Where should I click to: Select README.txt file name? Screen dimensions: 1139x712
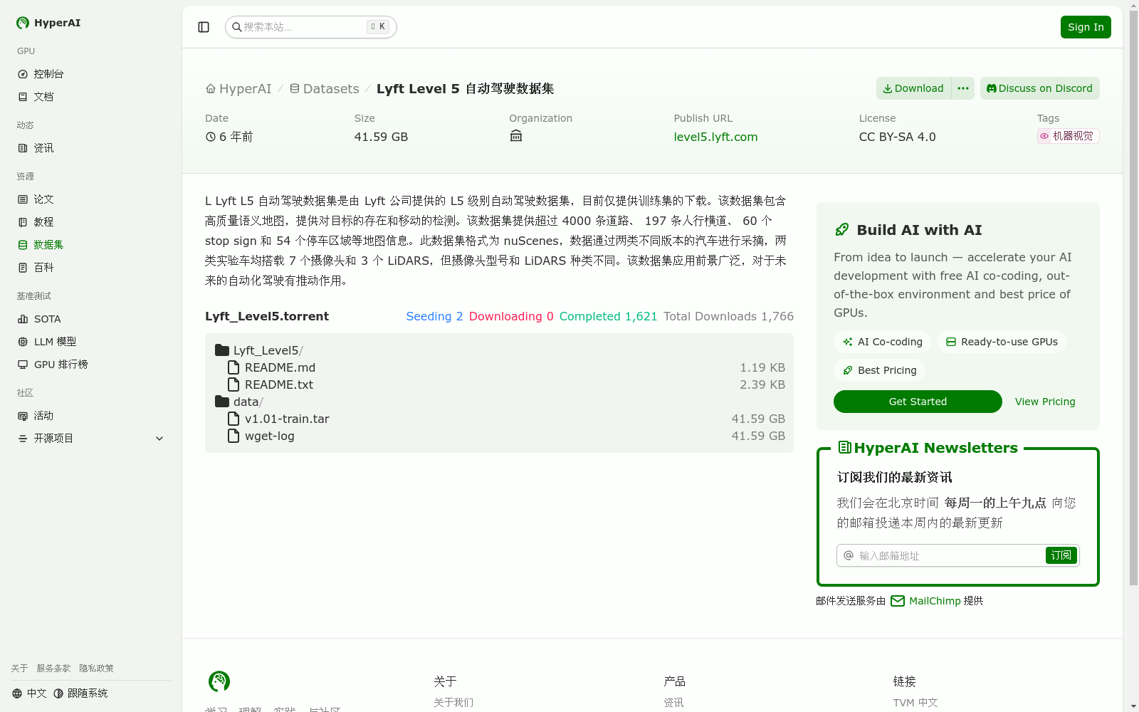[x=279, y=384]
